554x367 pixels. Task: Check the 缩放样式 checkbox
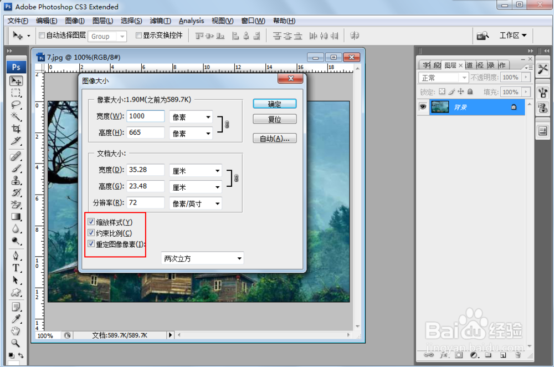91,221
